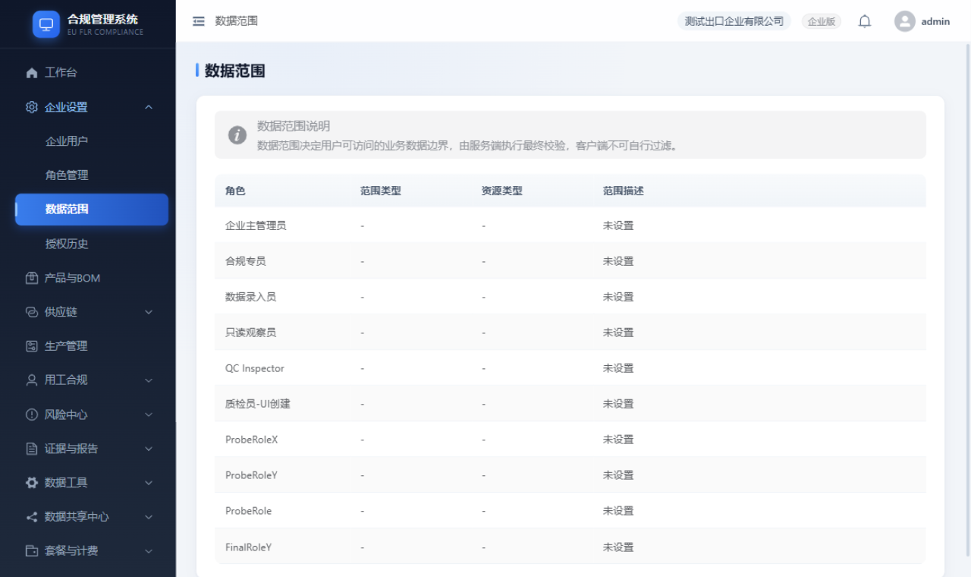Screen dimensions: 971x577
Task: Click the icon beside 生产管理
Action: tap(32, 346)
